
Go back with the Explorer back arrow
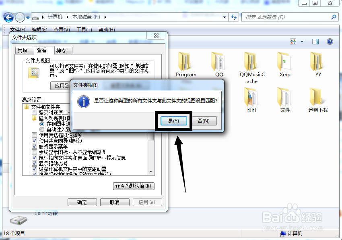(9, 17)
